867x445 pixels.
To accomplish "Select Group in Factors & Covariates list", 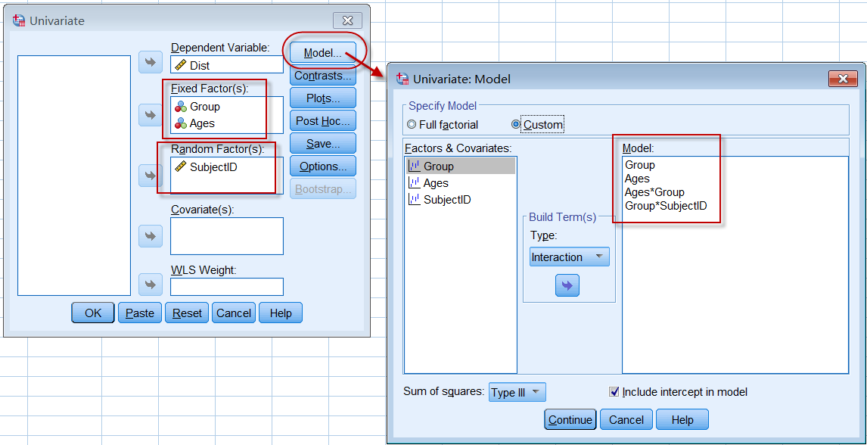I will (438, 166).
